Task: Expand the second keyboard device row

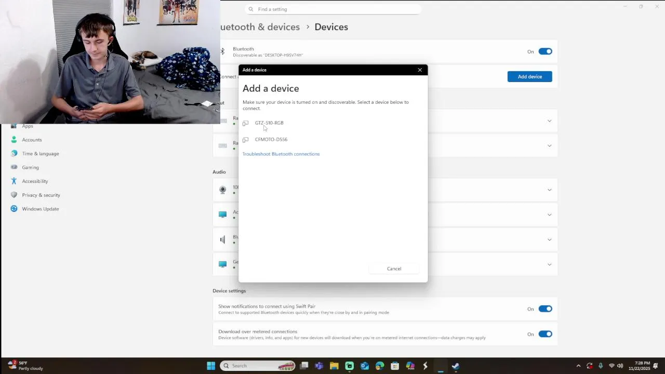Action: click(x=549, y=146)
